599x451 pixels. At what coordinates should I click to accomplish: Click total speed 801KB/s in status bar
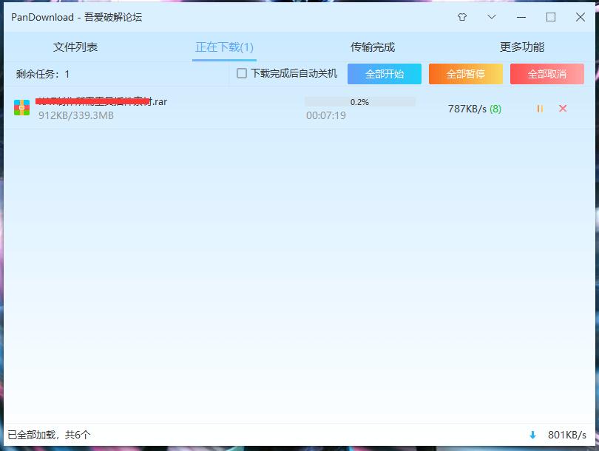[567, 435]
